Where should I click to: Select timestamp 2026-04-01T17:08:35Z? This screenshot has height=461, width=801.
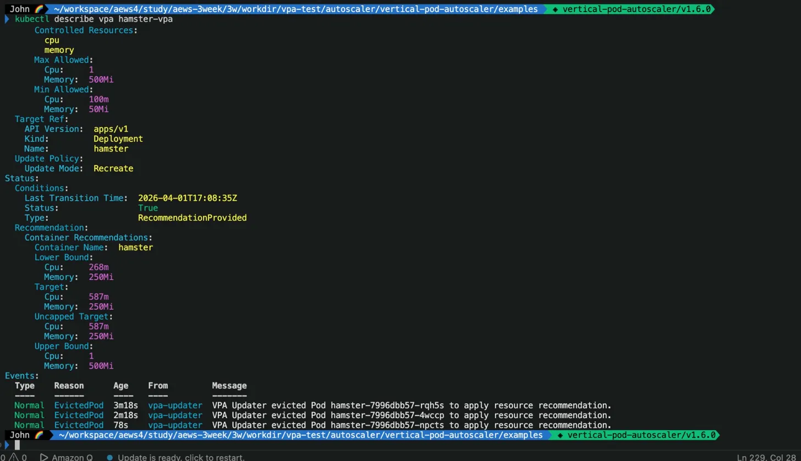[x=188, y=199]
